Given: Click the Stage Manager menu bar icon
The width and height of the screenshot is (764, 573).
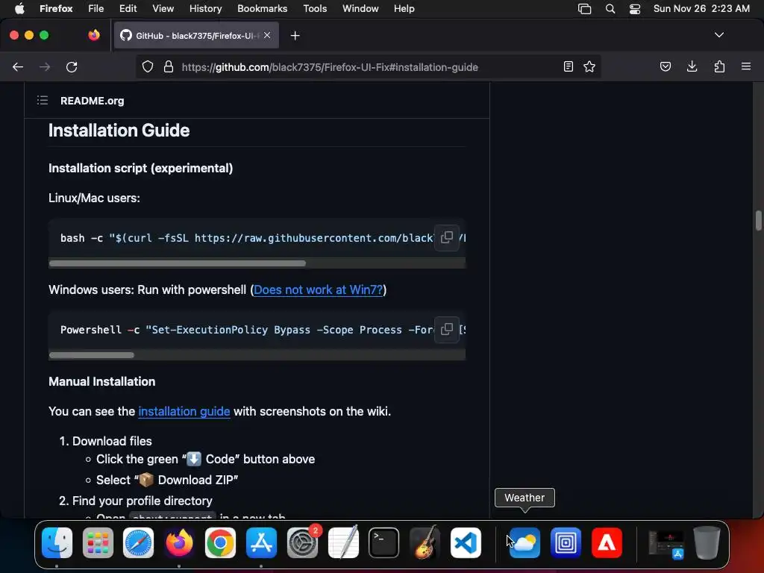Looking at the screenshot, I should coord(584,9).
